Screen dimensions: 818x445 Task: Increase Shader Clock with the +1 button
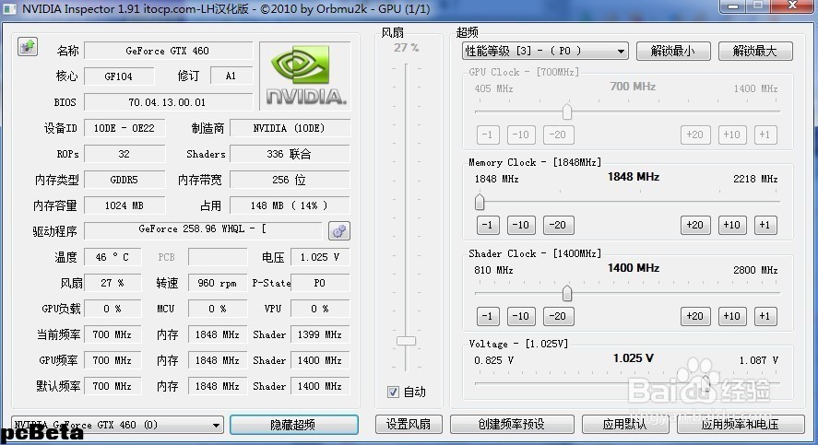[x=765, y=316]
